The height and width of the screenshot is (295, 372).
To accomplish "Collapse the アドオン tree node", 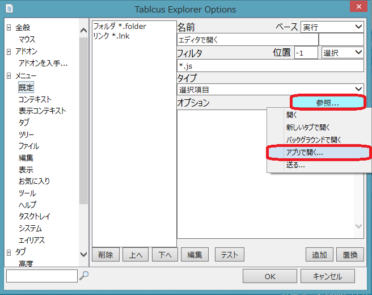I will (9, 52).
